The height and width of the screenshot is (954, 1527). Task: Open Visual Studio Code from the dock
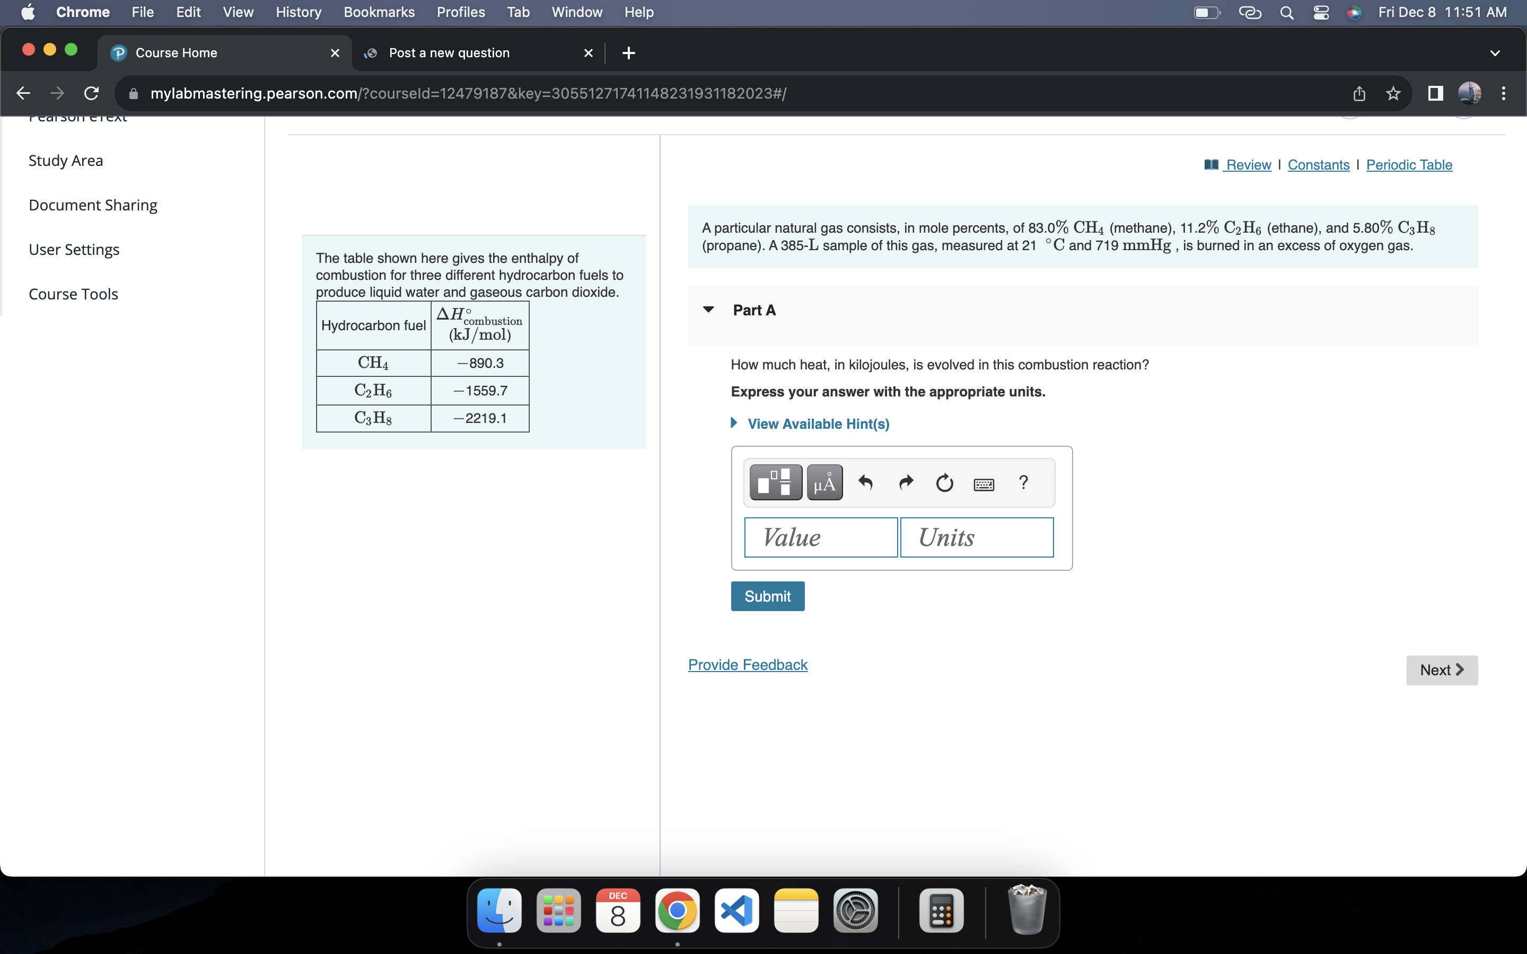coord(736,911)
